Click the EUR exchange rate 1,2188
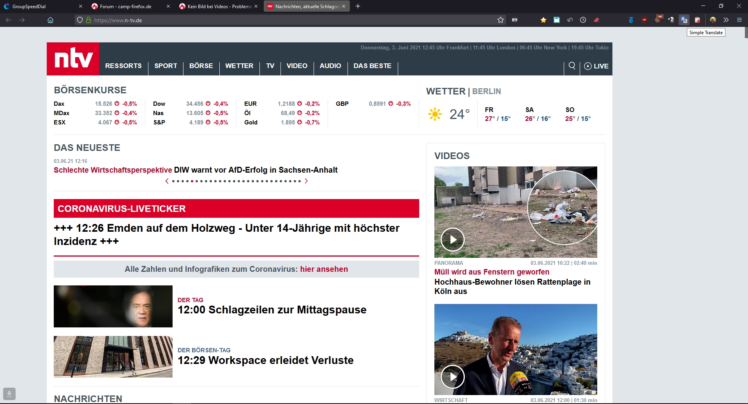 coord(286,104)
